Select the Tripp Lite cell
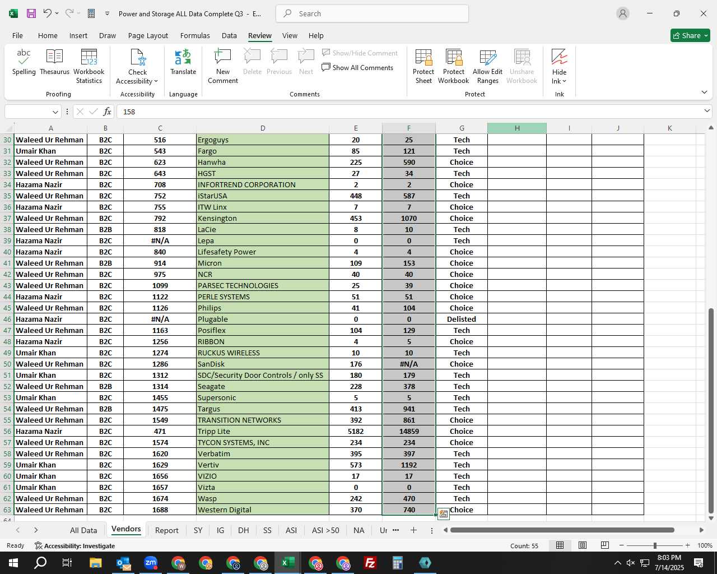The image size is (717, 574). 262,431
